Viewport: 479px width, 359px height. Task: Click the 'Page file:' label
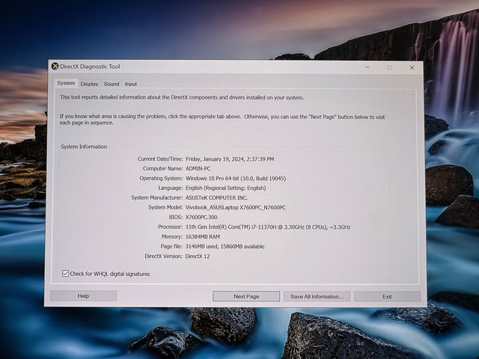click(171, 246)
